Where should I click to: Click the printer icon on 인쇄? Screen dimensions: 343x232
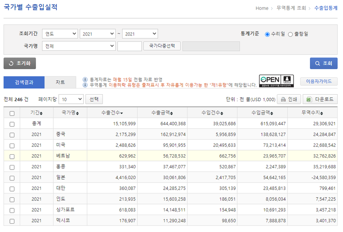[283, 99]
